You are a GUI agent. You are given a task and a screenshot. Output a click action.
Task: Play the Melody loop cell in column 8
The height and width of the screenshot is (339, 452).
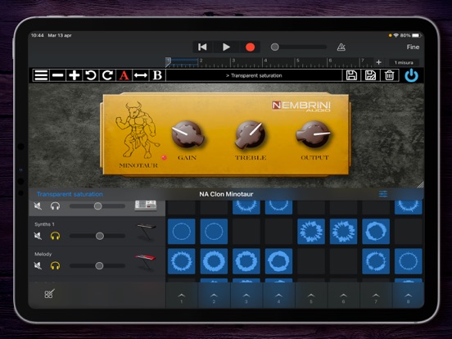pyautogui.click(x=408, y=261)
